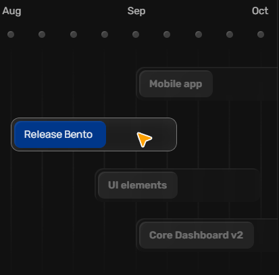Click the Oct month label
The width and height of the screenshot is (279, 275).
[260, 11]
